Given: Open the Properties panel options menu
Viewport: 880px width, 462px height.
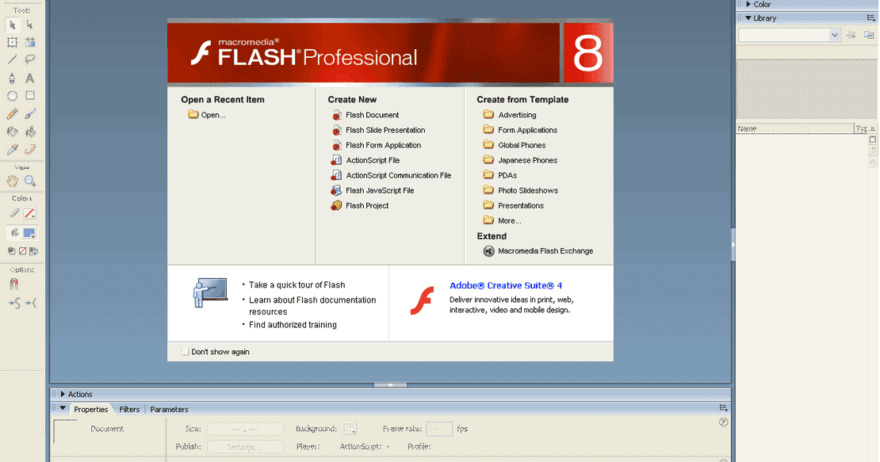Looking at the screenshot, I should (723, 408).
